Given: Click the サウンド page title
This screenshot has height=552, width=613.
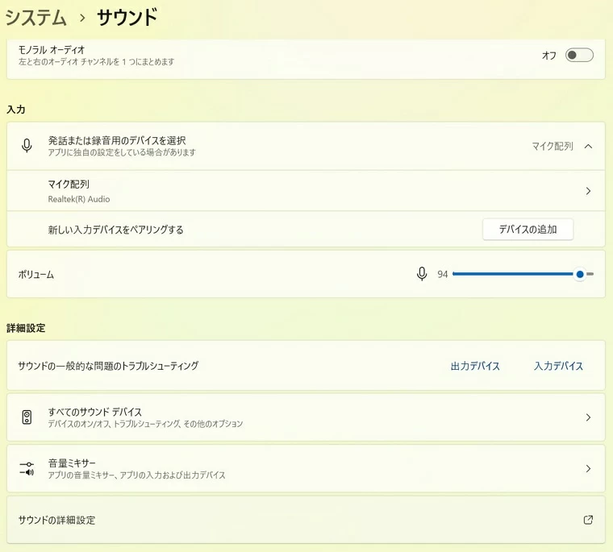Looking at the screenshot, I should coord(127,18).
